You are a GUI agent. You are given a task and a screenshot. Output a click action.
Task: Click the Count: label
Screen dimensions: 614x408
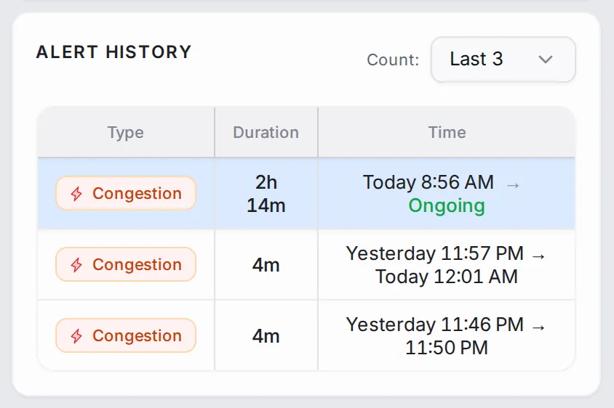click(x=393, y=60)
